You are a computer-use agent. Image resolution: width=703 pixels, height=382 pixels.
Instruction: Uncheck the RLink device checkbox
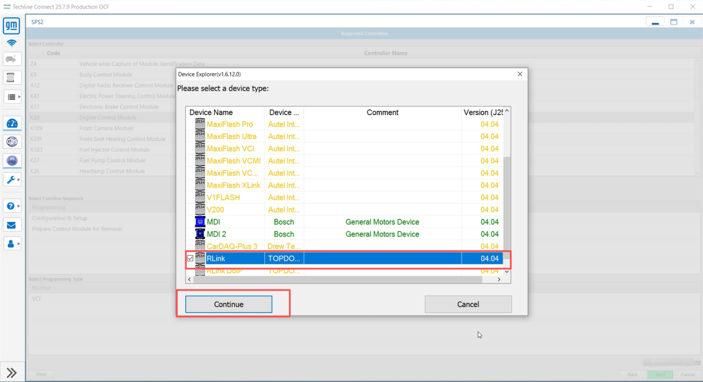[191, 259]
